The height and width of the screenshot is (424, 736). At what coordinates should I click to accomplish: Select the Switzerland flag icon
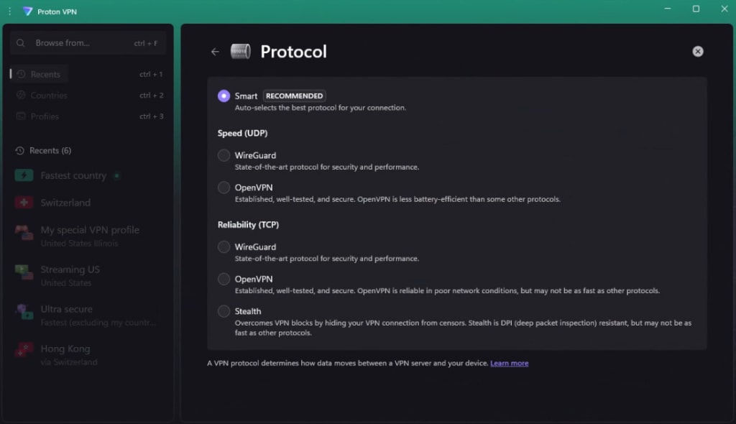tap(24, 203)
